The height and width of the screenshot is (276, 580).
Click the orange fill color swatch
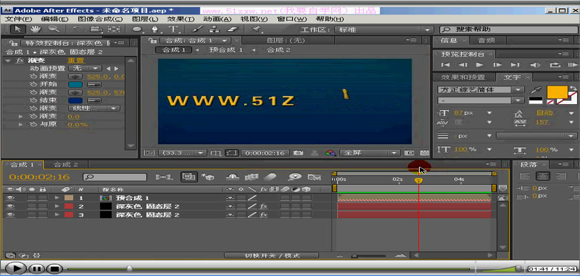coord(557,92)
